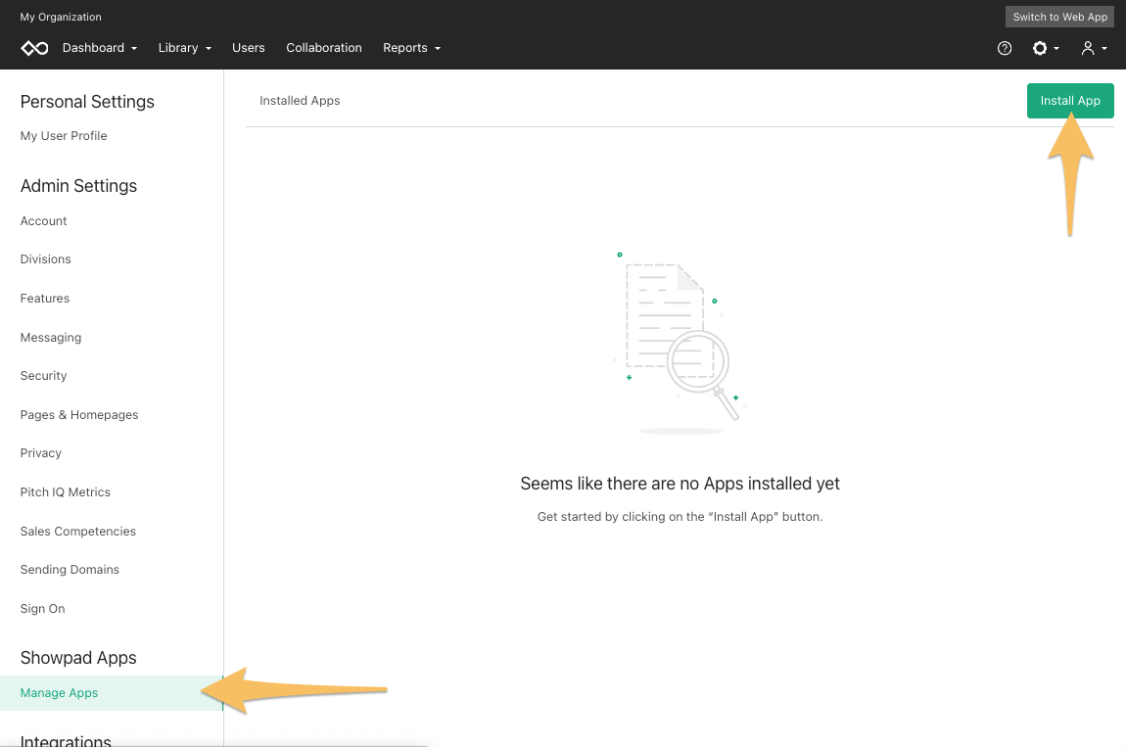Screen dimensions: 1126x747
Task: Select Manage Apps in the sidebar
Action: tap(112, 693)
